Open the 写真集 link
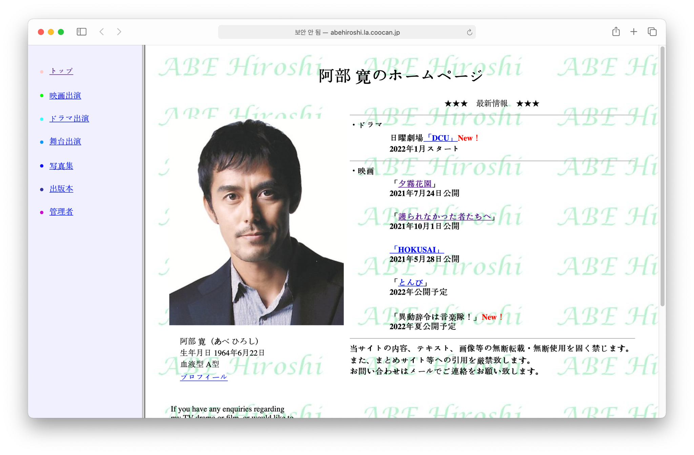The height and width of the screenshot is (455, 694). pos(61,166)
